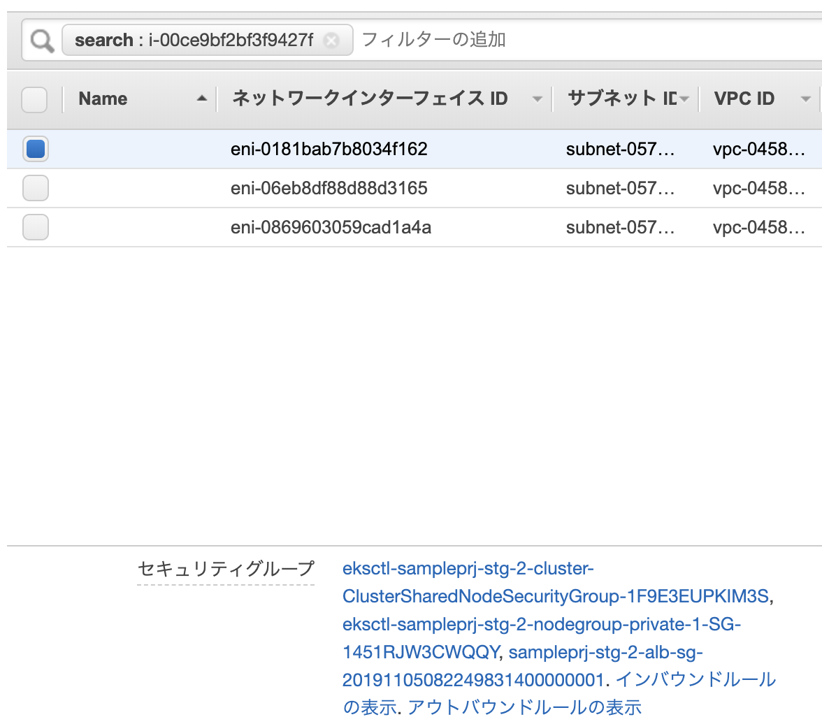Image resolution: width=822 pixels, height=724 pixels.
Task: Click the Name column sort arrow
Action: click(x=202, y=99)
